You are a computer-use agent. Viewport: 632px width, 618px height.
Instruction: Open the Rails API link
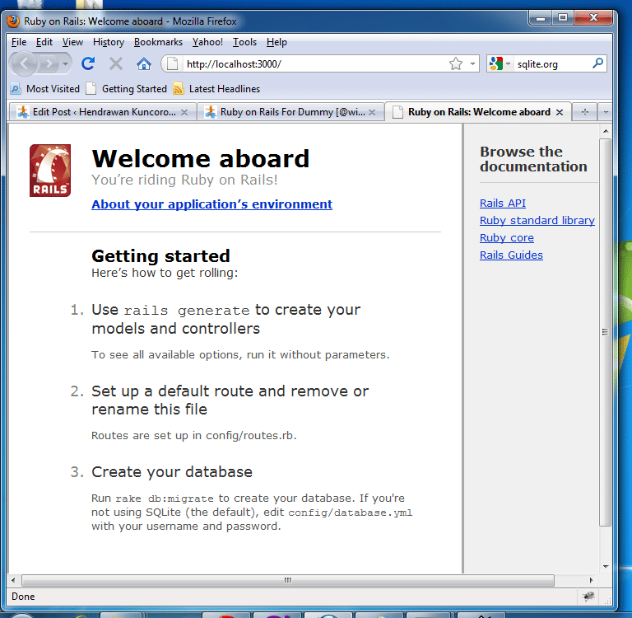503,203
